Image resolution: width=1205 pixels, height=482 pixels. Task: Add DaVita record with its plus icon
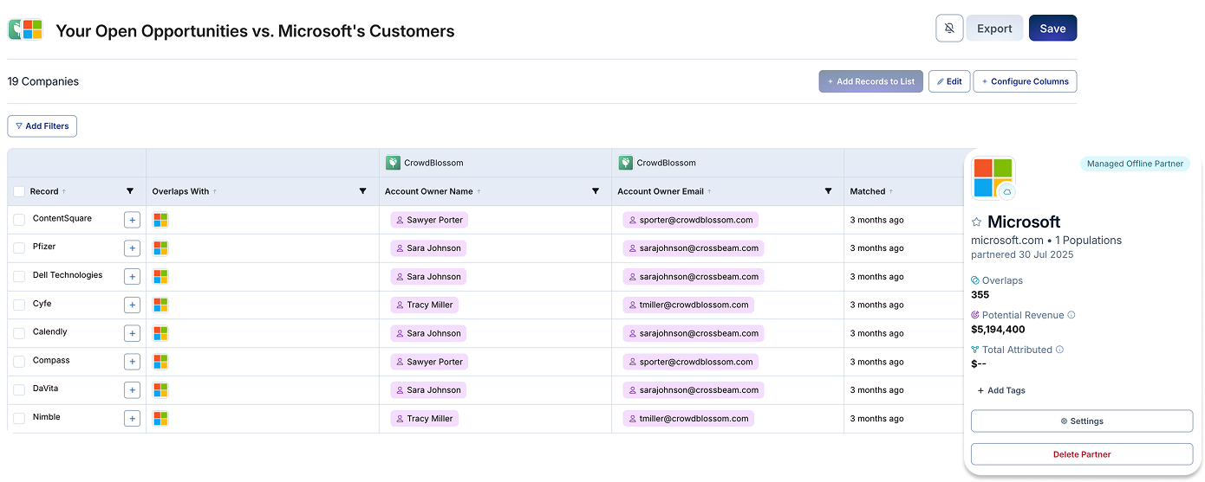click(132, 390)
